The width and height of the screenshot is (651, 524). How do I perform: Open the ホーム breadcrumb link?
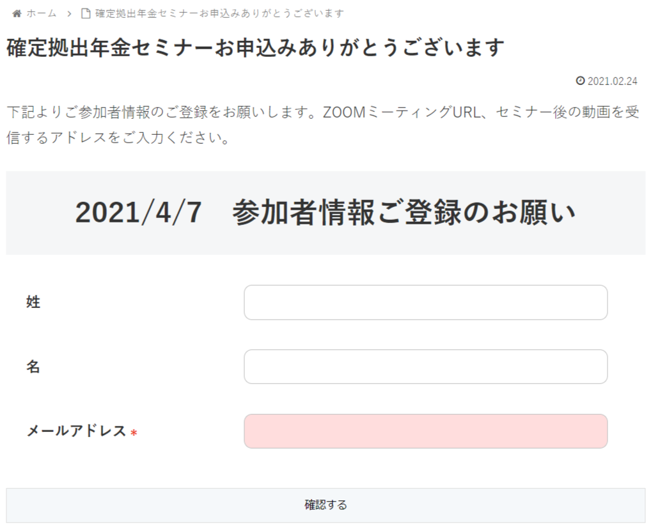click(41, 13)
